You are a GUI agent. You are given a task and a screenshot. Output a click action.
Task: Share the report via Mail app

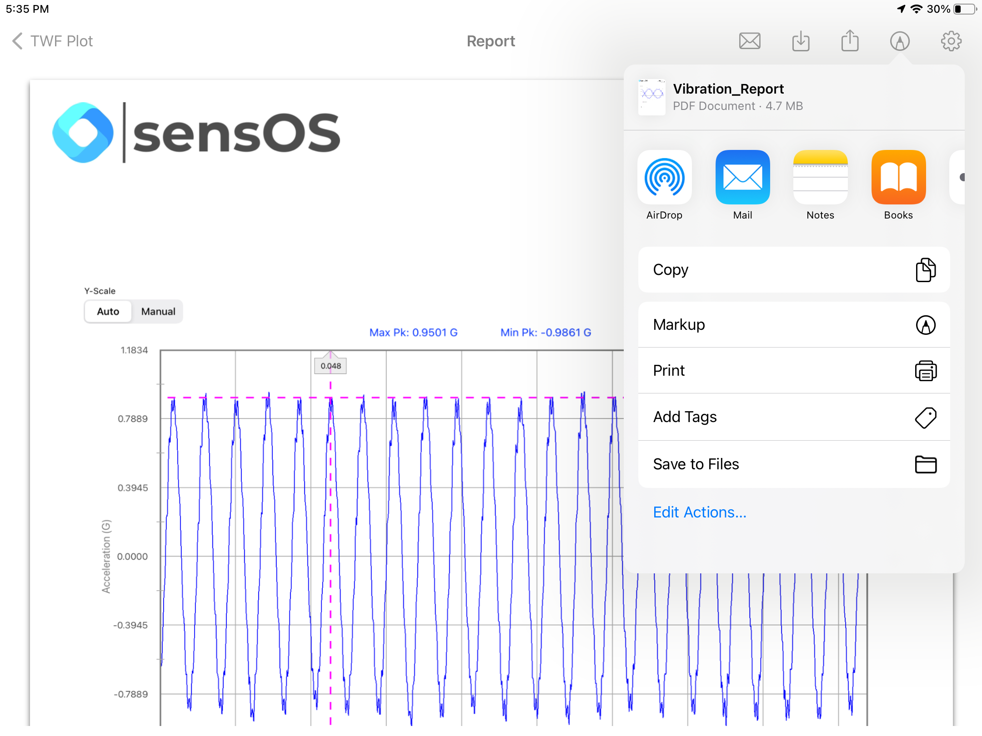pyautogui.click(x=742, y=185)
